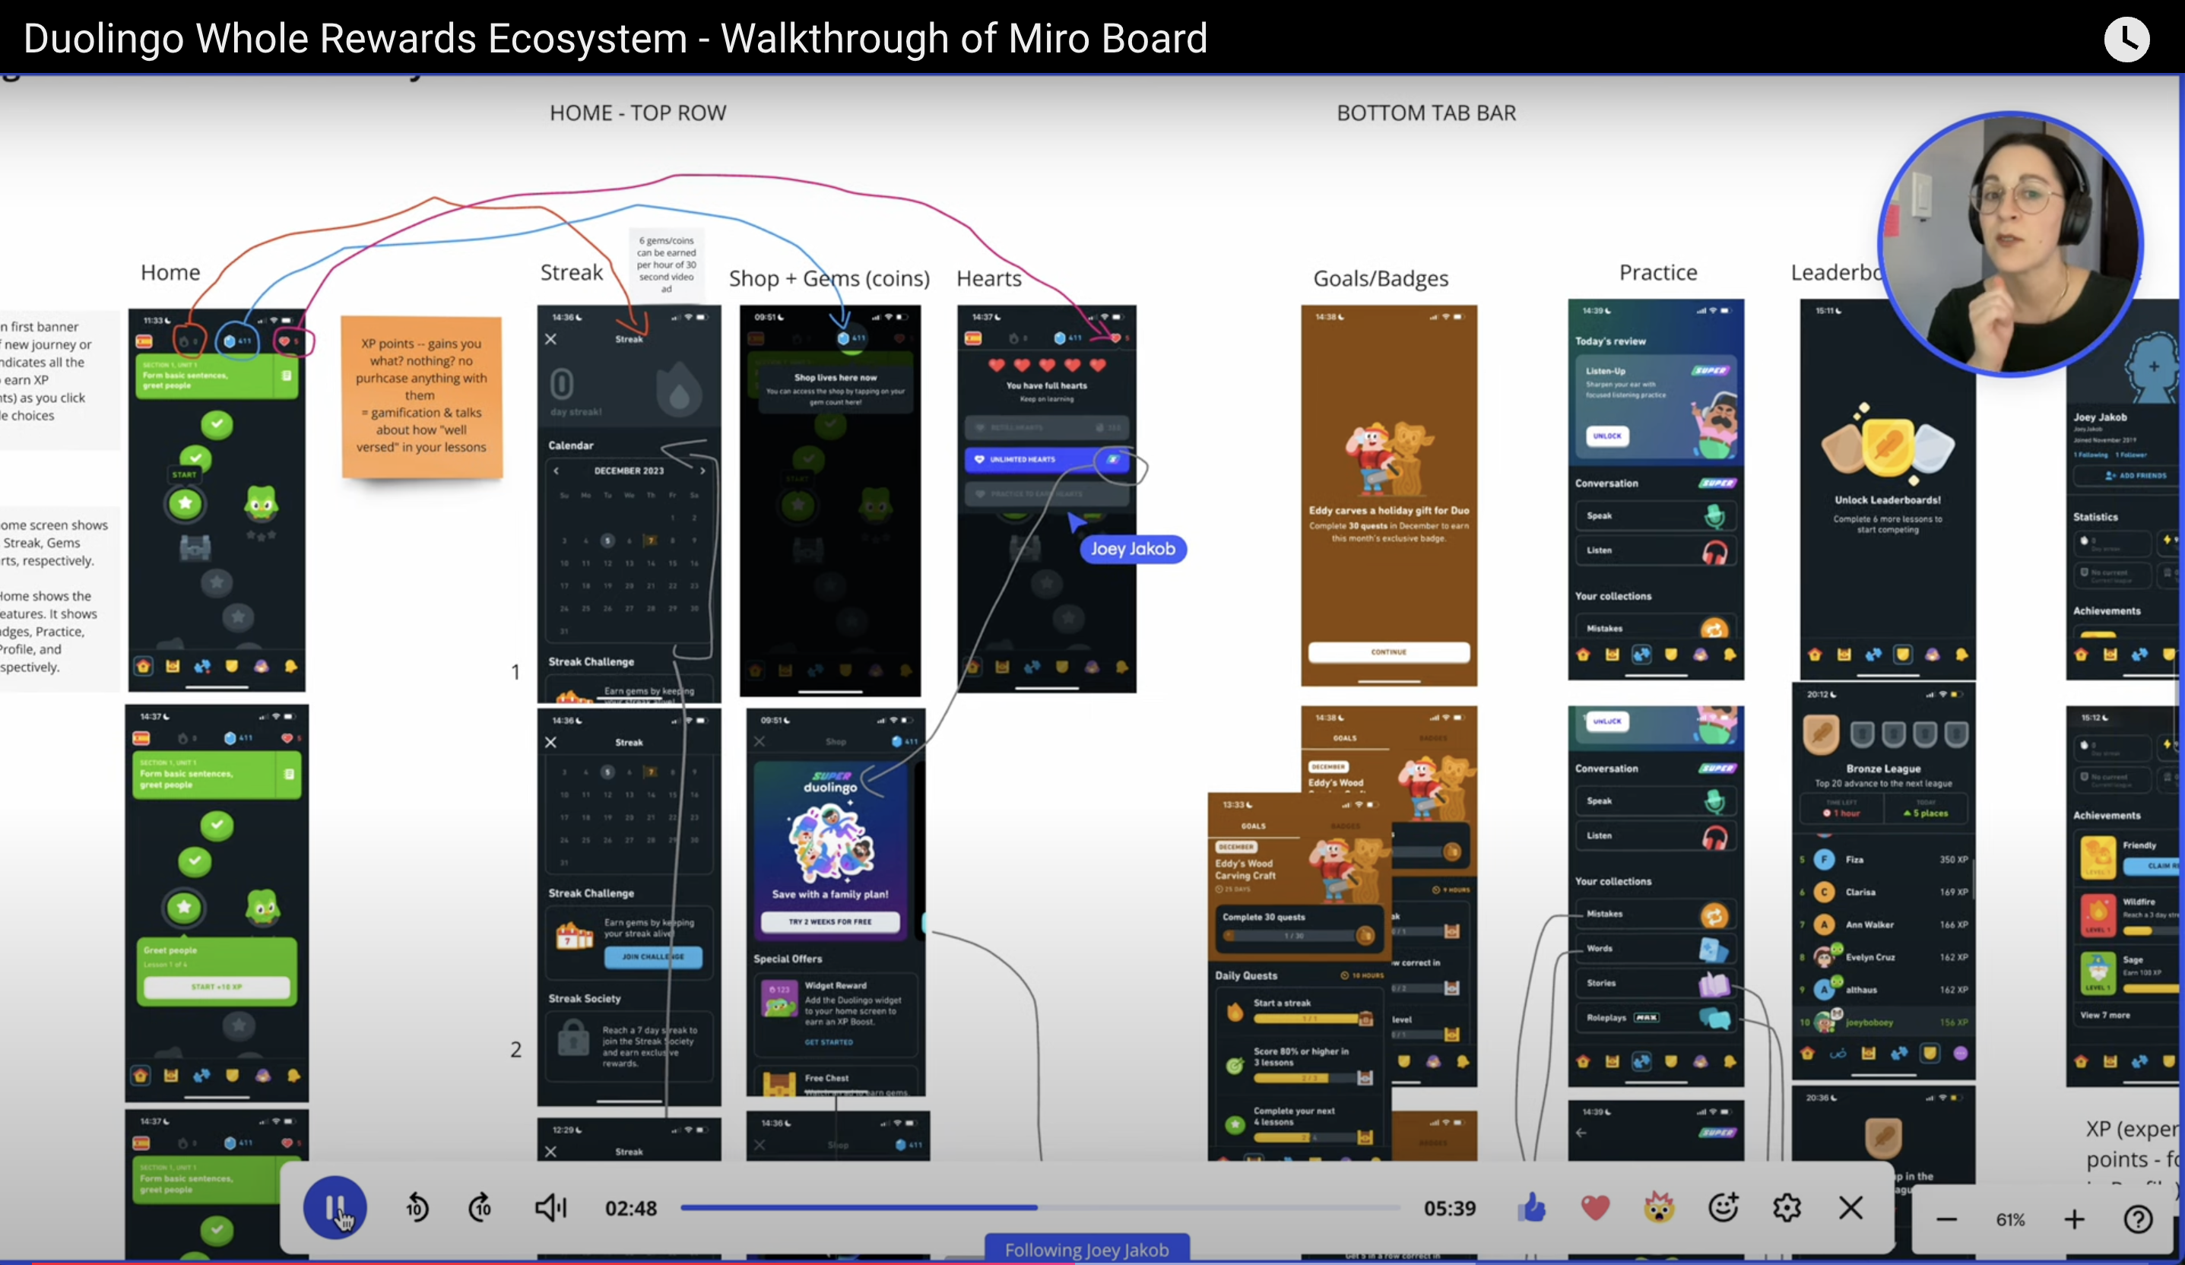The height and width of the screenshot is (1265, 2185).
Task: Open the add reaction picker
Action: pyautogui.click(x=1723, y=1207)
